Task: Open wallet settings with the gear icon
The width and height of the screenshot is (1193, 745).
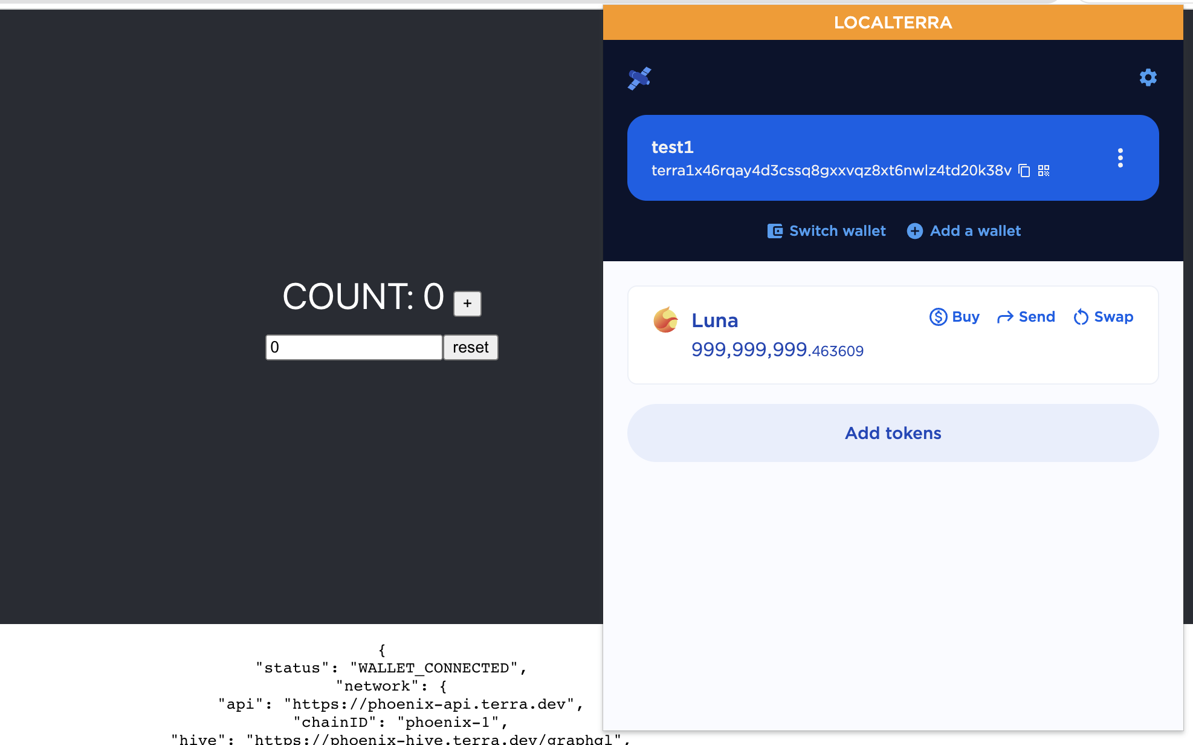Action: (1148, 77)
